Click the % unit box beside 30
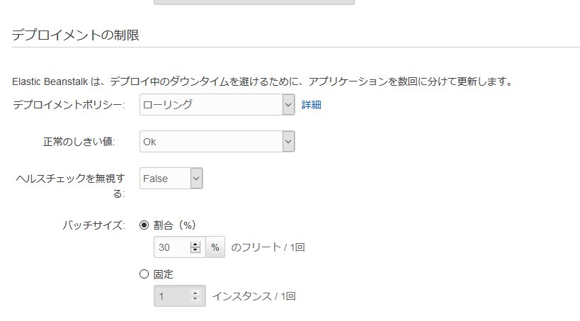The image size is (580, 321). pyautogui.click(x=215, y=247)
